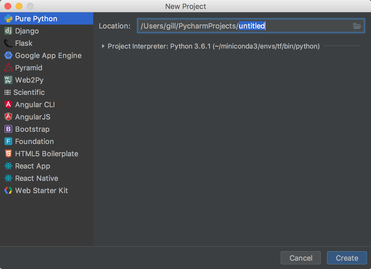Click the Scientific project type icon
The width and height of the screenshot is (371, 269).
[x=8, y=92]
